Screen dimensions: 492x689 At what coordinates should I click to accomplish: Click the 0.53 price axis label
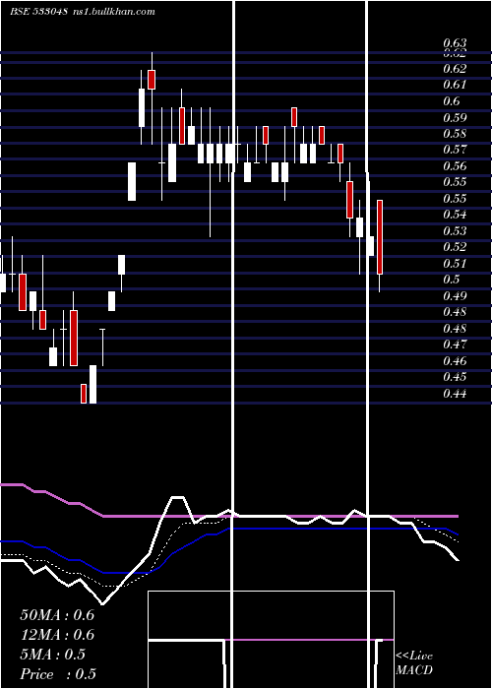click(455, 230)
